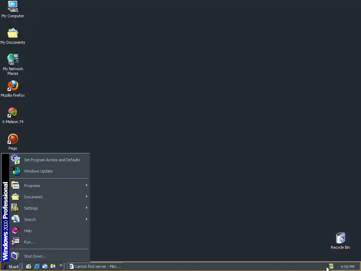Click the folder search quick launch icon

coord(53,266)
